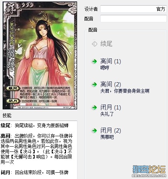Click the 群 faction emblem on the card
This screenshot has width=168, height=179.
pos(11,9)
